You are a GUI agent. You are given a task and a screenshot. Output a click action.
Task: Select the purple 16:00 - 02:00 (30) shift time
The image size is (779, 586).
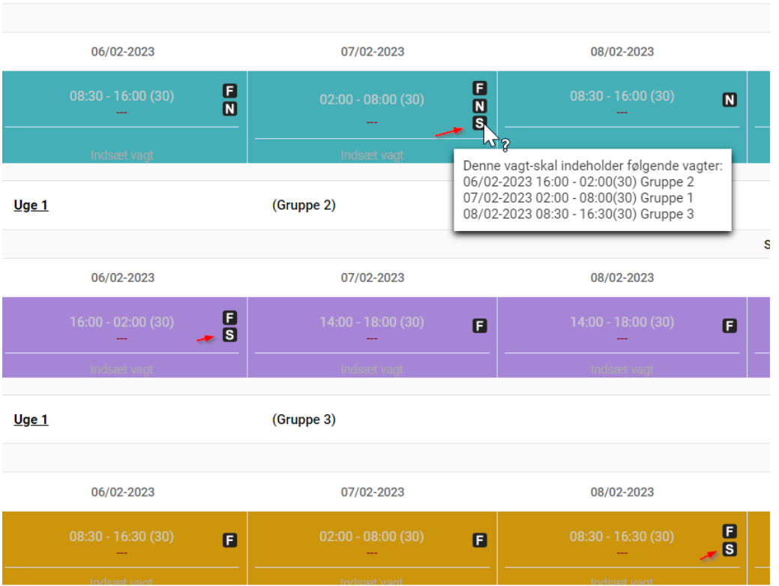pos(121,322)
